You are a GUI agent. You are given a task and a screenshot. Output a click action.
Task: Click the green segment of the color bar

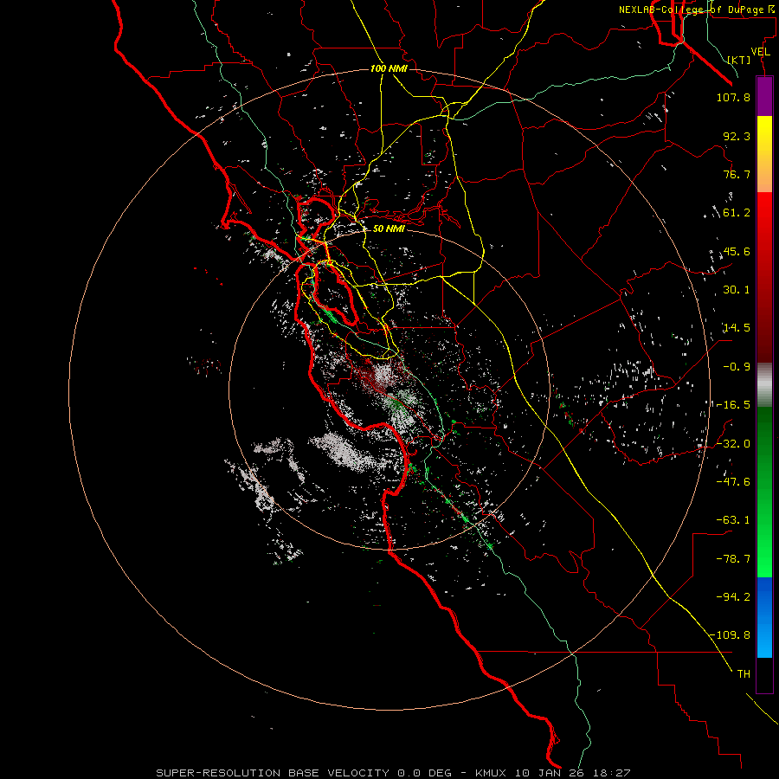click(764, 492)
